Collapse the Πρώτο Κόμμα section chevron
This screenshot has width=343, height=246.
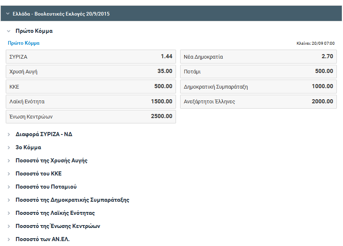[x=9, y=31]
